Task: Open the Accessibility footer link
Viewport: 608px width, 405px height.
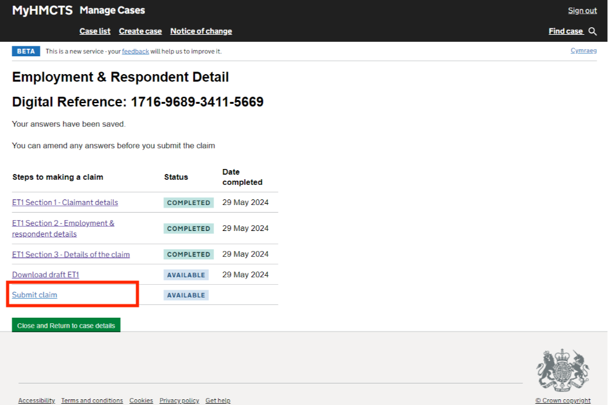Action: pos(36,401)
